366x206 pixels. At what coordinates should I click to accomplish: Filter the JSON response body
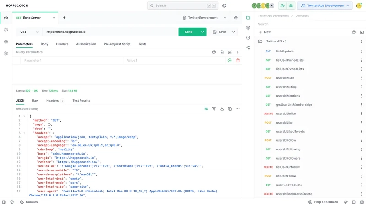click(x=214, y=109)
